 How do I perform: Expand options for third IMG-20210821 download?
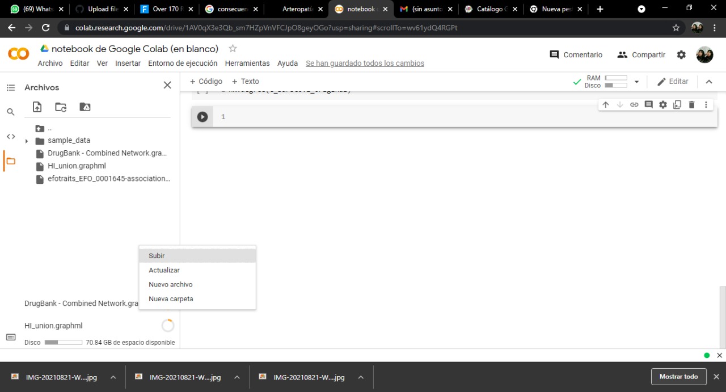point(361,377)
